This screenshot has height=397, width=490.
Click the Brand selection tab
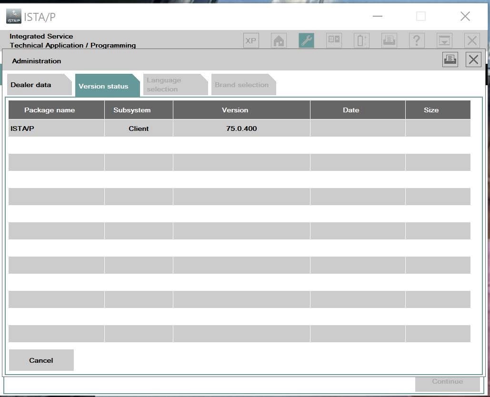pos(242,84)
